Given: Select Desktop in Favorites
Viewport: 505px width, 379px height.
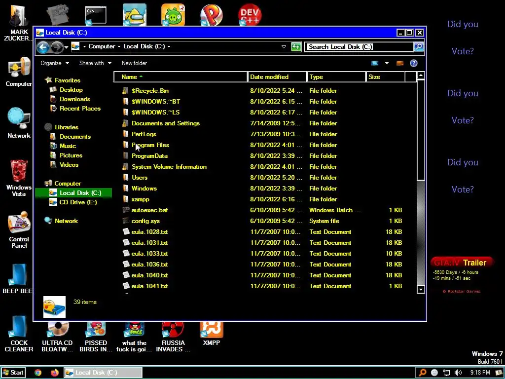Looking at the screenshot, I should tap(71, 90).
